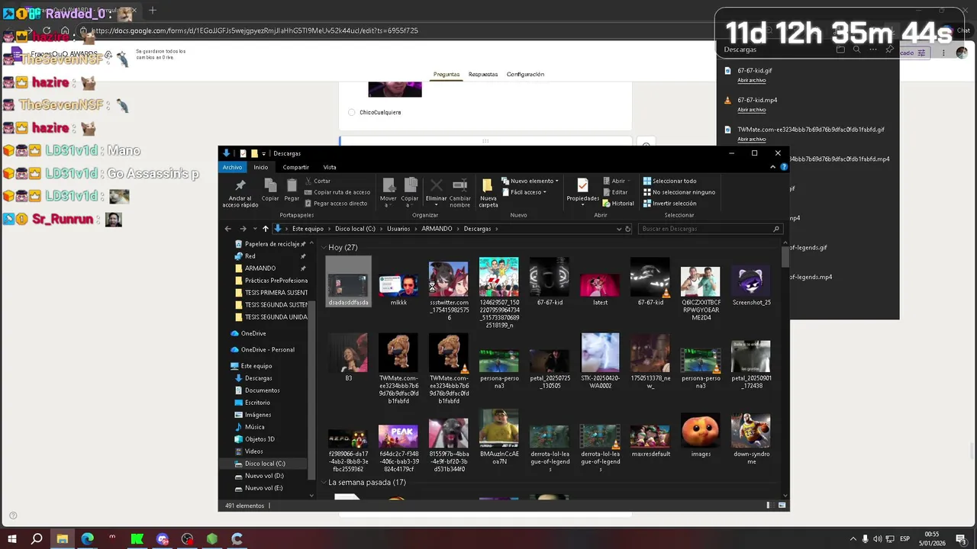Open the notification center taskbar icon

962,539
